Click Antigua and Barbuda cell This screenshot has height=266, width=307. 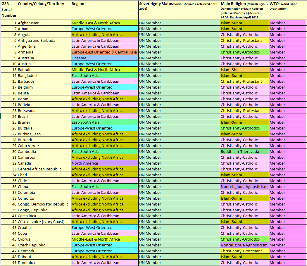44,41
